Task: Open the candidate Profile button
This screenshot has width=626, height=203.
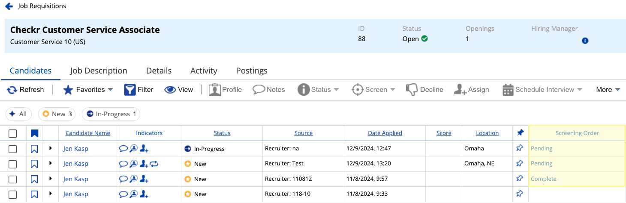Action: [225, 90]
